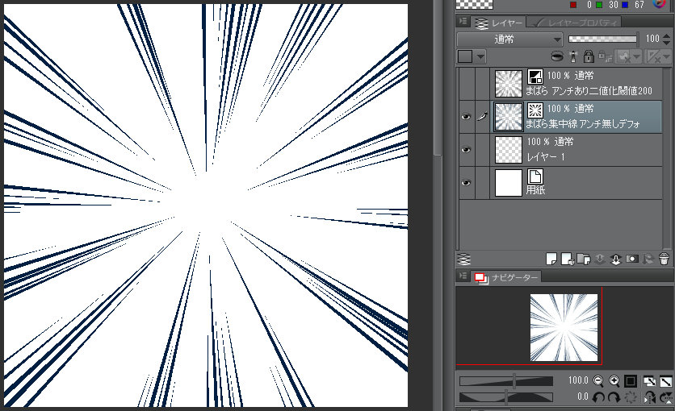Screen dimensions: 675x411
Task: Open the layer palette color dropdown
Action: click(472, 56)
